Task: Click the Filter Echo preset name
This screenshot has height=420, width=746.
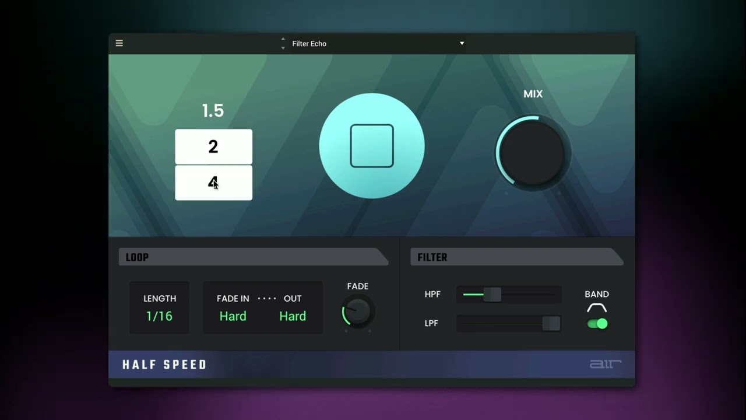Action: pyautogui.click(x=309, y=44)
